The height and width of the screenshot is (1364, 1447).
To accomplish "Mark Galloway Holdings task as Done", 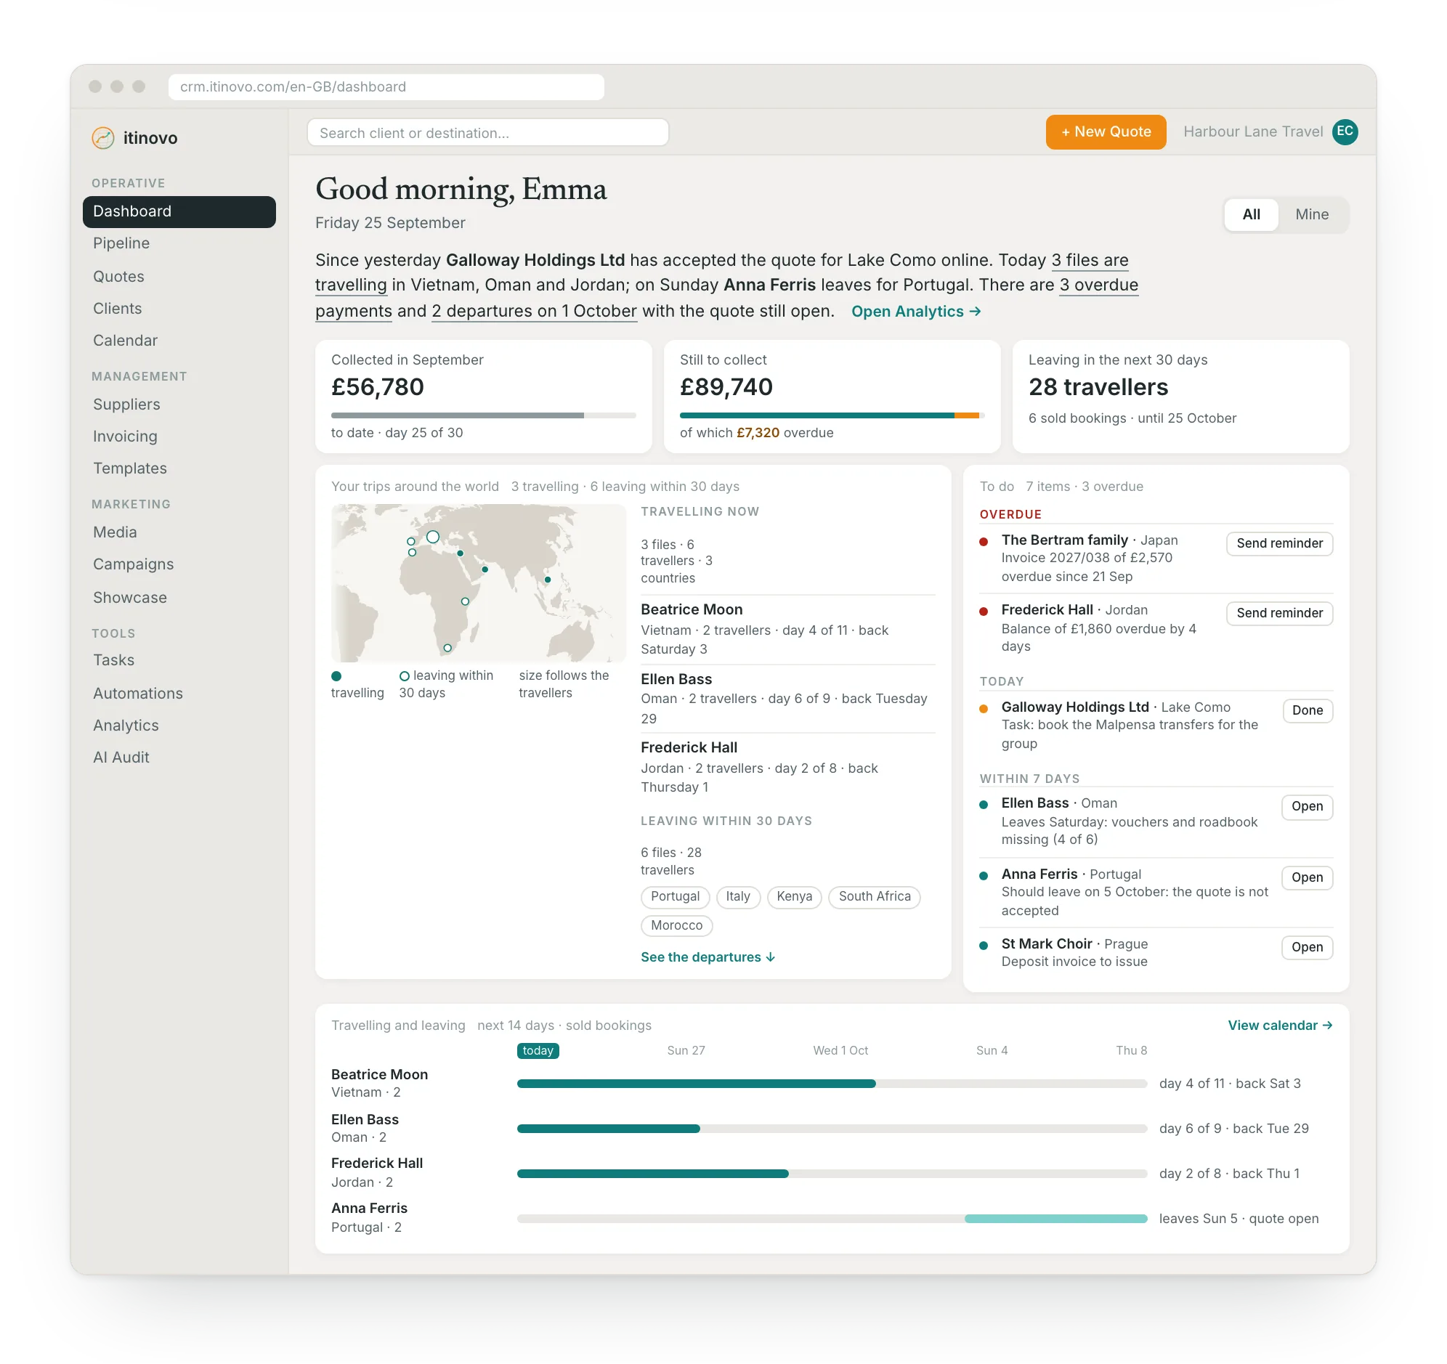I will click(1307, 711).
